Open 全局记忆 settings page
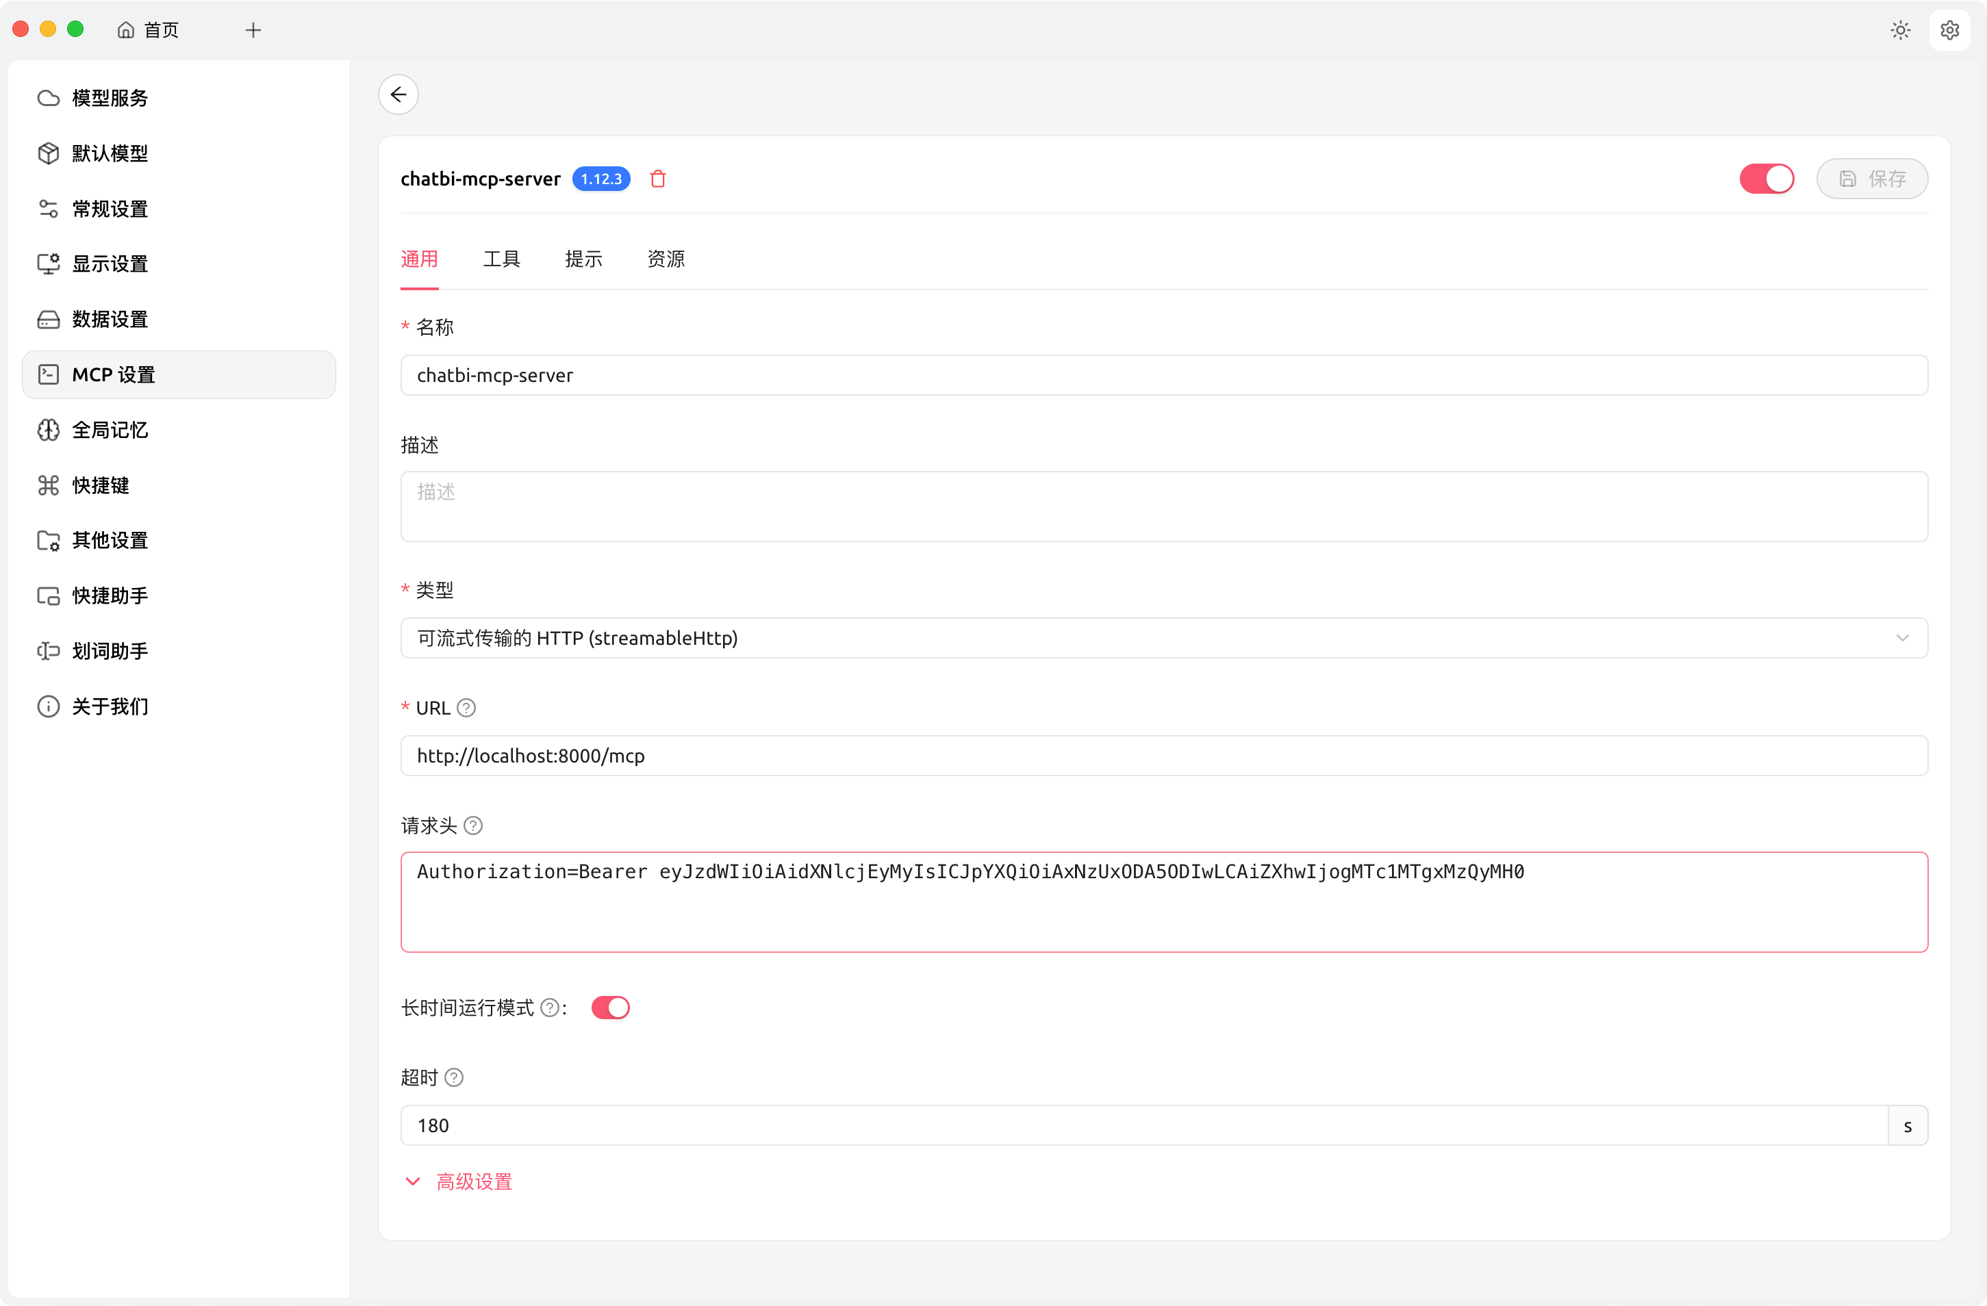The image size is (1987, 1306). click(x=110, y=430)
